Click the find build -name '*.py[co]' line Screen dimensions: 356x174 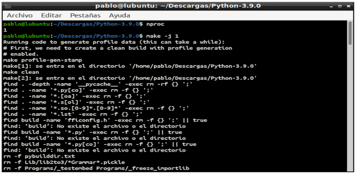(x=100, y=144)
